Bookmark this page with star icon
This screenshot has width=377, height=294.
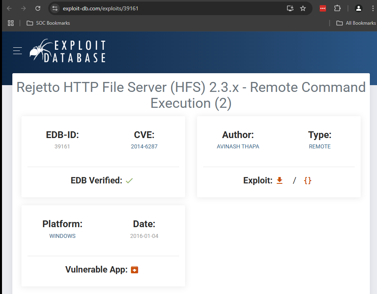(x=303, y=8)
